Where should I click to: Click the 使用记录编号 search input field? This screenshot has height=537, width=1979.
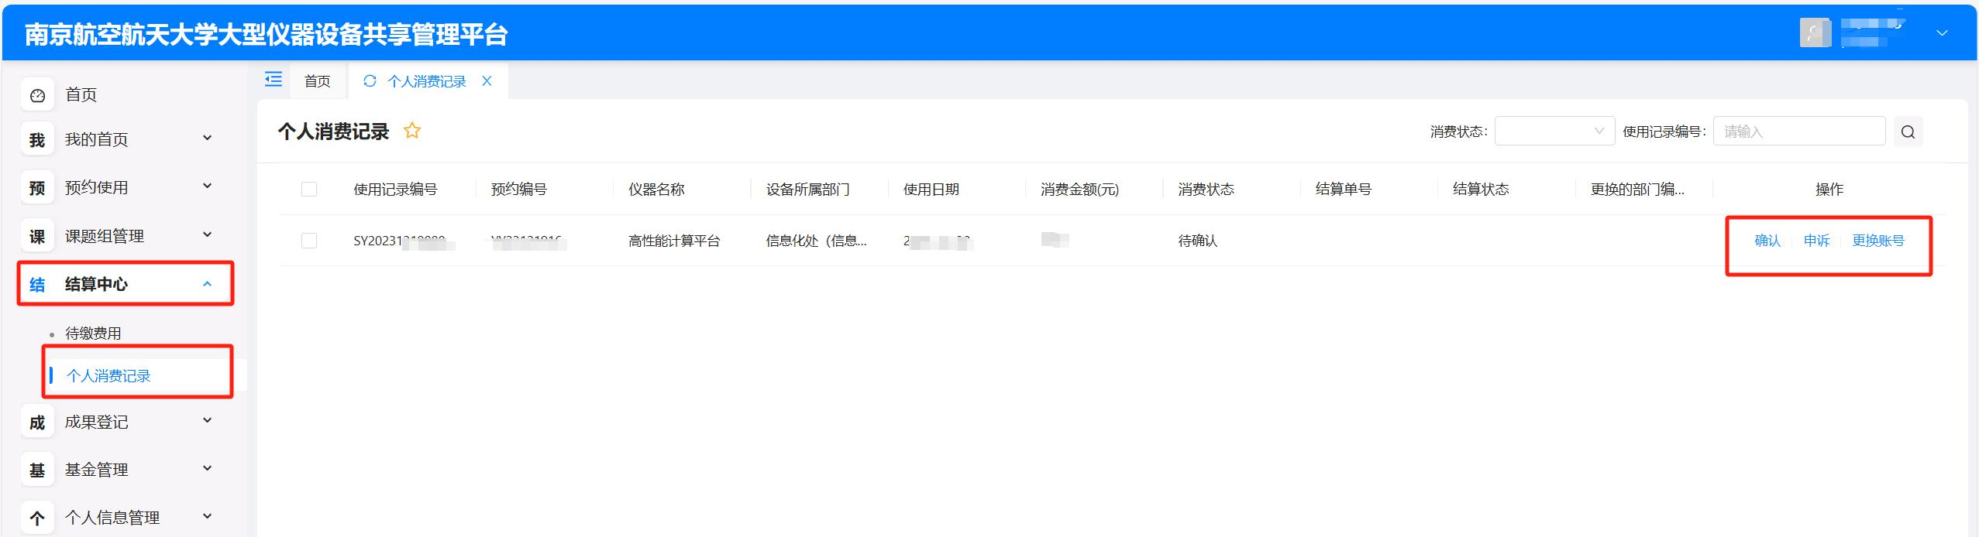(1798, 132)
